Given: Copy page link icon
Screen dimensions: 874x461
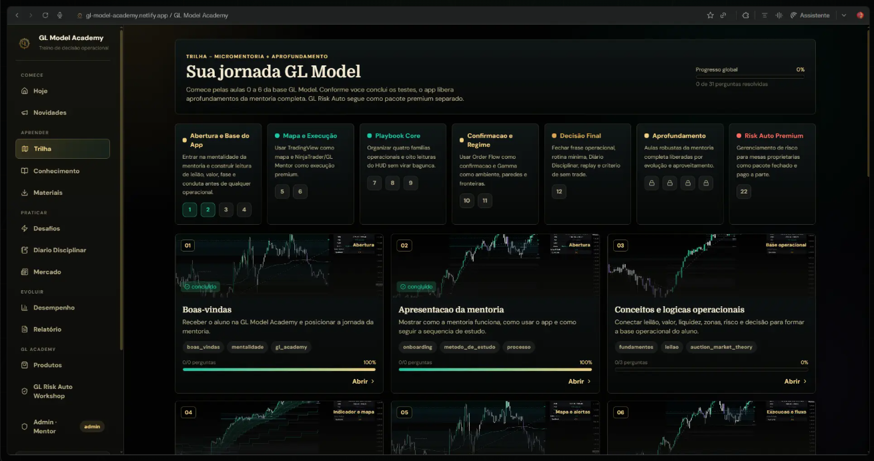Looking at the screenshot, I should pos(723,15).
